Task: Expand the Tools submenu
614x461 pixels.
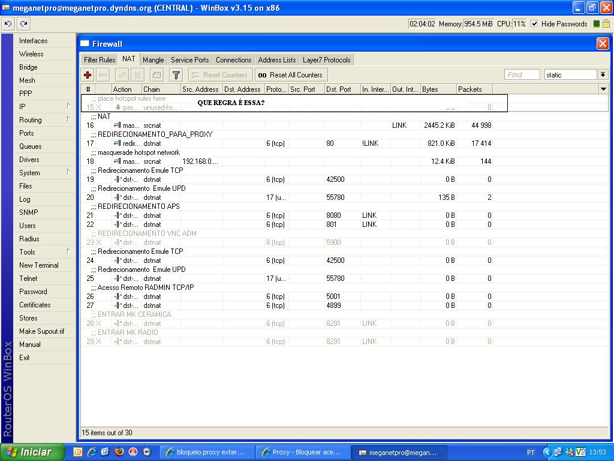Action: coord(44,252)
